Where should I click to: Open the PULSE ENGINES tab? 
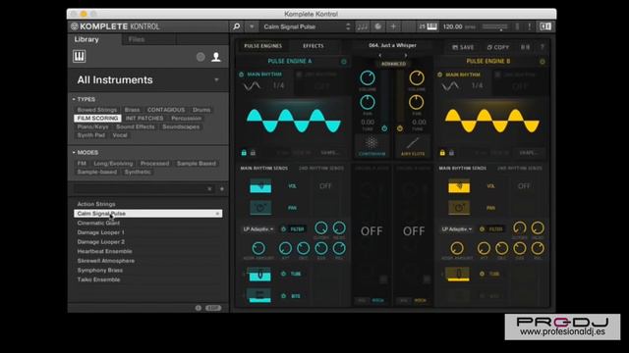coord(263,46)
